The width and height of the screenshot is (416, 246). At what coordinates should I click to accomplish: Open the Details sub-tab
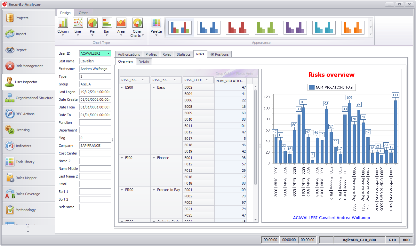coord(144,62)
